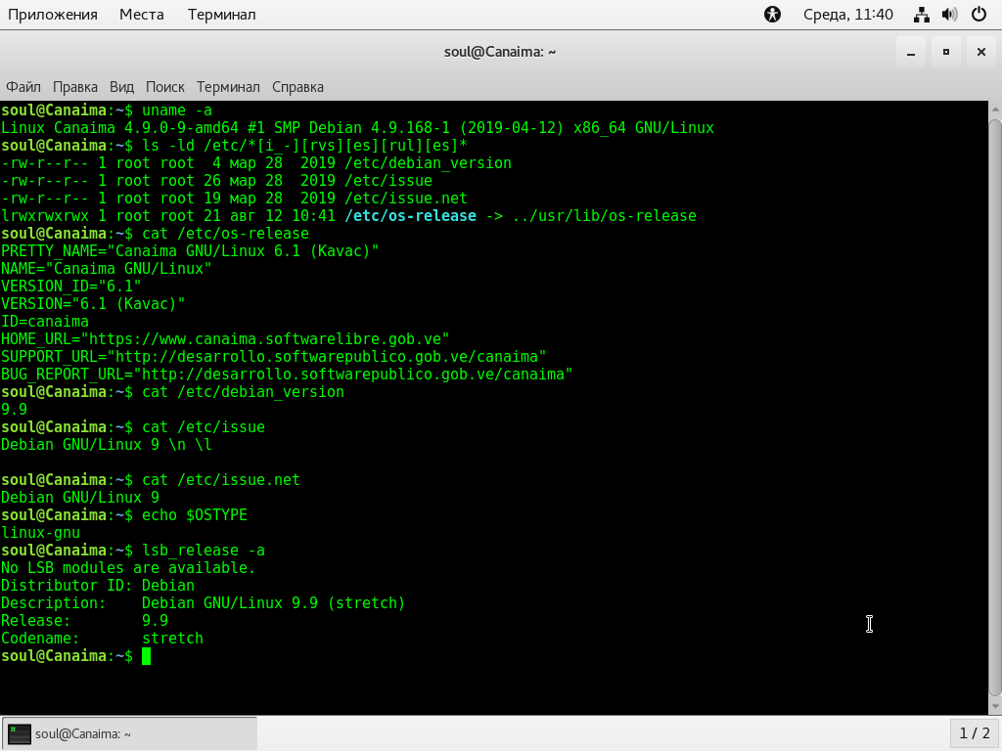1002x751 pixels.
Task: Open the Терминал app menu in top panel
Action: pyautogui.click(x=222, y=14)
